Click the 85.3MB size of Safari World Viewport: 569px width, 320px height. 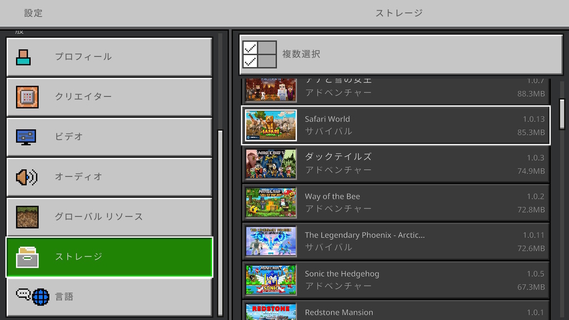click(x=531, y=132)
